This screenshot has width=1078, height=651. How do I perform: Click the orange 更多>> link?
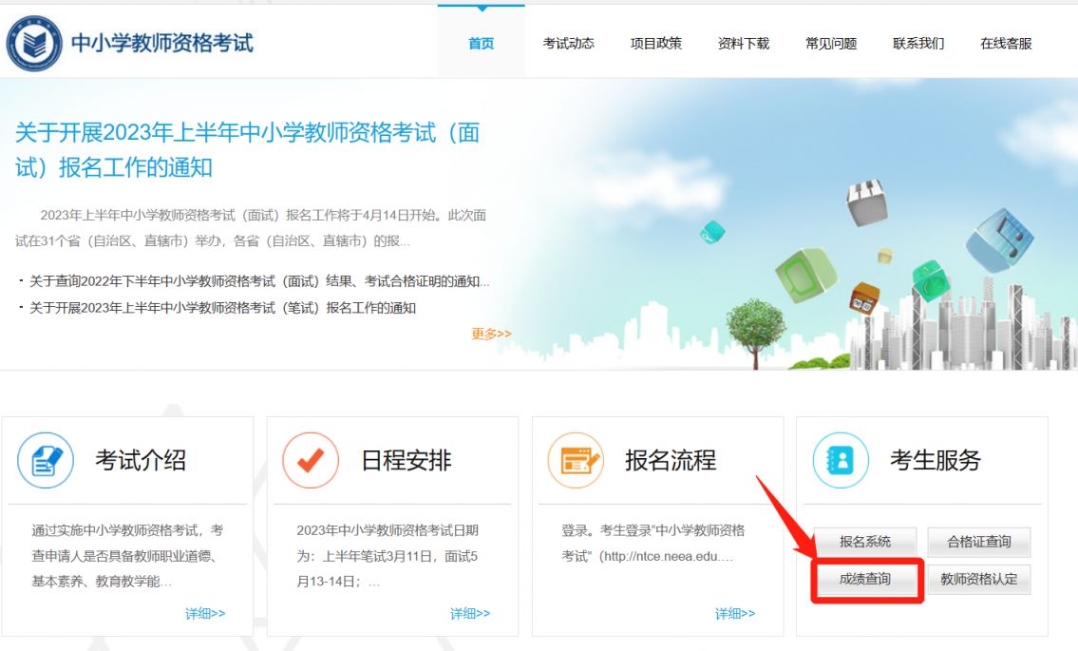tap(492, 334)
